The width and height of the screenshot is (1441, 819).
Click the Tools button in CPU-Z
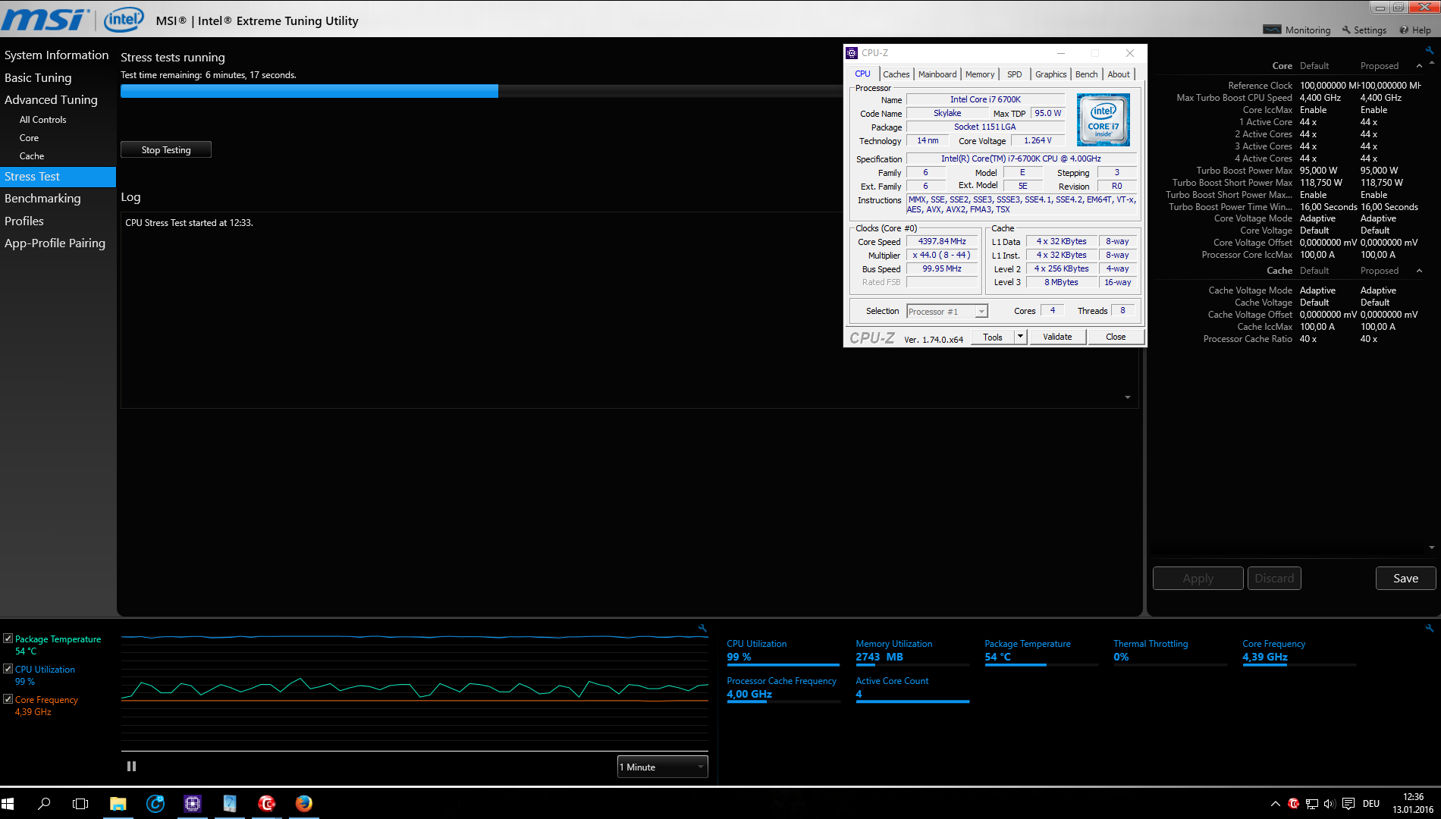pos(993,337)
